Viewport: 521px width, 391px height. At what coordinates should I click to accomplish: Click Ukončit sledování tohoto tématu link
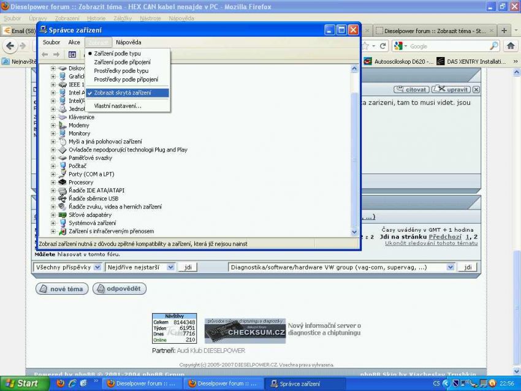tap(431, 243)
